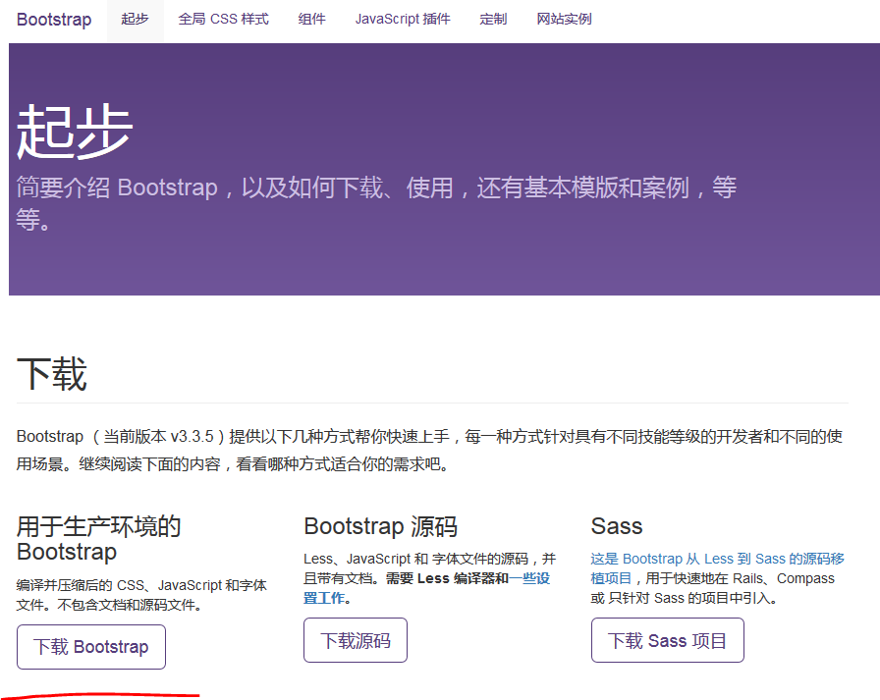Go to 全局 CSS 样式 menu item
This screenshot has height=700, width=880.
223,19
